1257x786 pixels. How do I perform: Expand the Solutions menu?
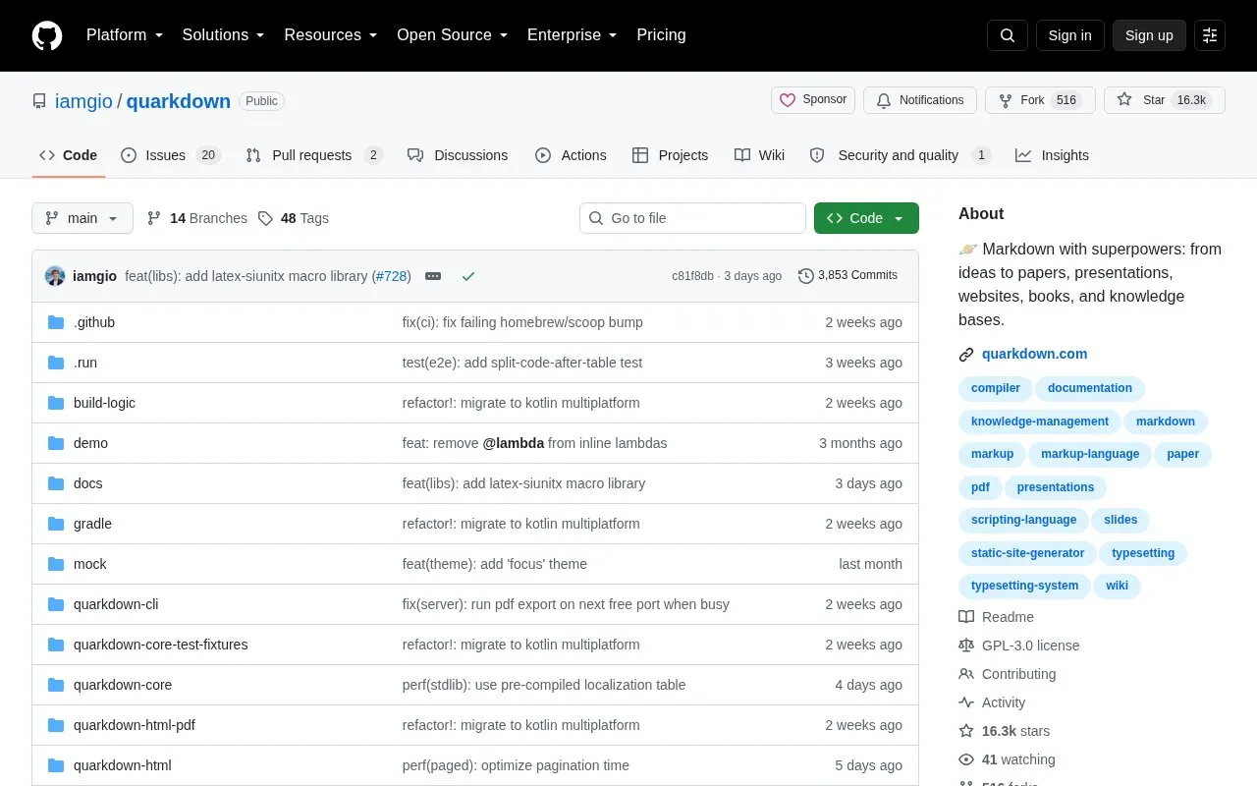click(223, 35)
